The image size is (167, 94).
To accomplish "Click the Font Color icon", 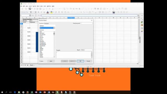I will pyautogui.click(x=47, y=12).
